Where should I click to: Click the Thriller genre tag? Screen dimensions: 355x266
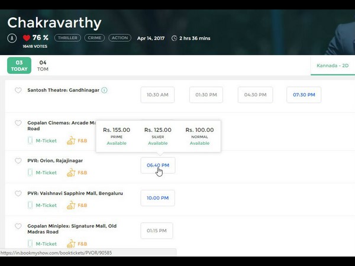pyautogui.click(x=67, y=38)
